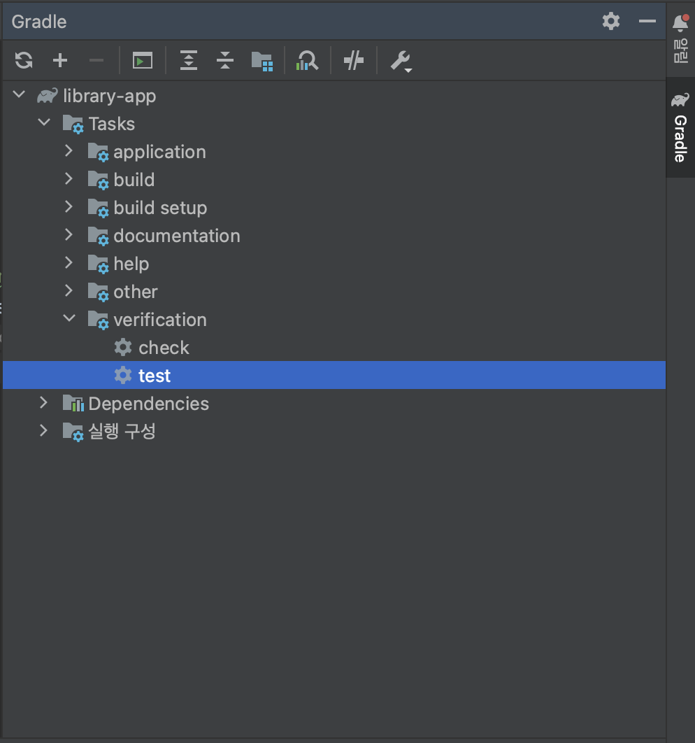Click the documentation folder icon
This screenshot has width=695, height=743.
[x=99, y=236]
